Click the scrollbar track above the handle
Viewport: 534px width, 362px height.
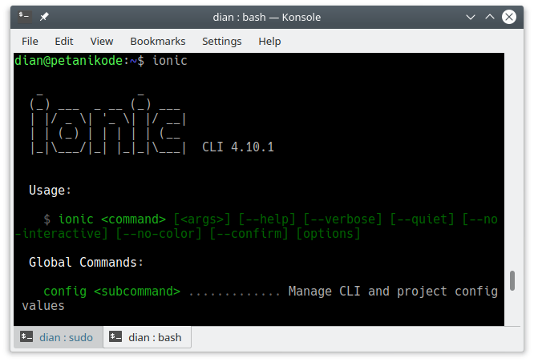[512, 160]
